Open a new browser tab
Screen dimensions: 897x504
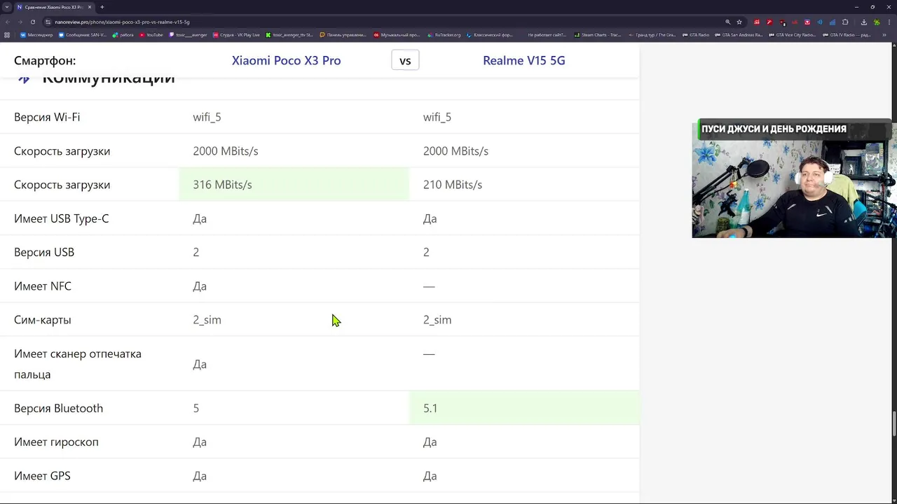(x=102, y=7)
